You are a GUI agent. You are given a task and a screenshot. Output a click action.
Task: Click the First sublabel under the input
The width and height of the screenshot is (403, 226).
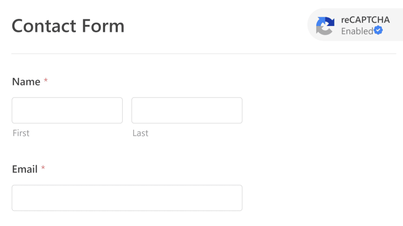point(21,133)
